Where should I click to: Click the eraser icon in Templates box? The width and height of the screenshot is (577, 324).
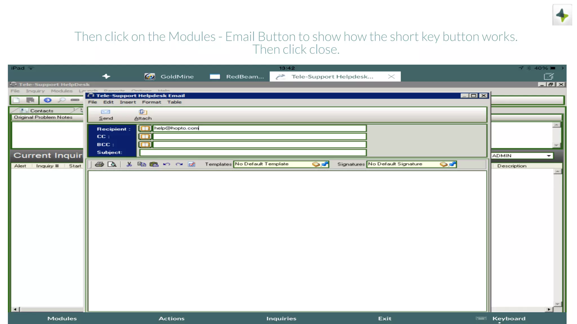pyautogui.click(x=316, y=164)
